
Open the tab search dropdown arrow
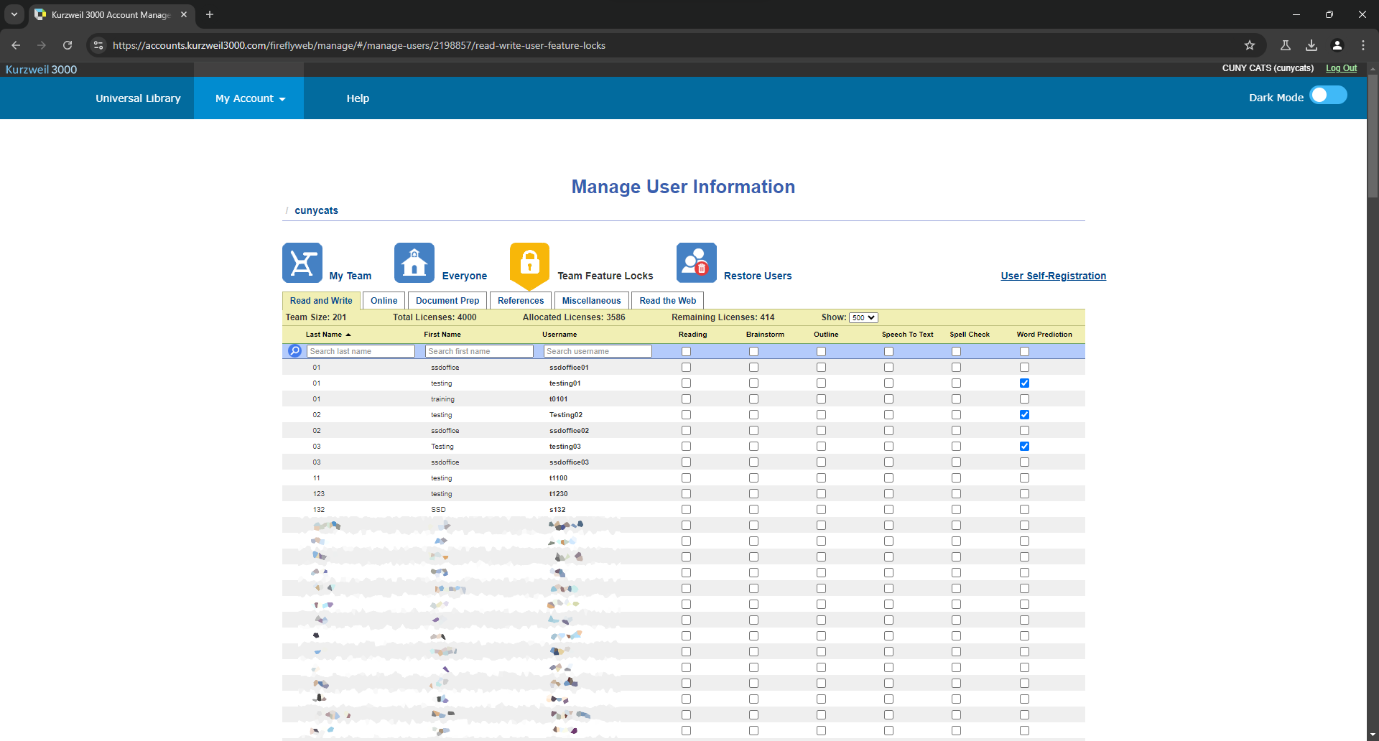[x=14, y=14]
